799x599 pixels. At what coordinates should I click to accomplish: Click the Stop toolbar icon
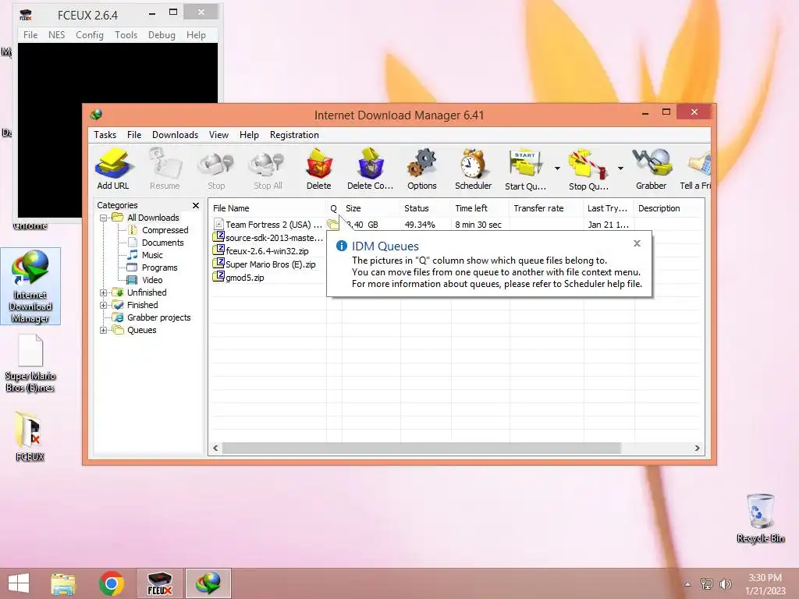pyautogui.click(x=216, y=169)
